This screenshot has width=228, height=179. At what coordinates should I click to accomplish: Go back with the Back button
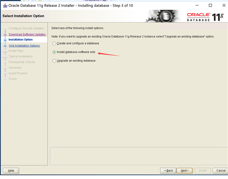(x=168, y=171)
